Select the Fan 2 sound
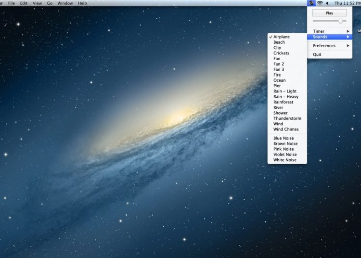This screenshot has width=361, height=258. tap(287, 64)
